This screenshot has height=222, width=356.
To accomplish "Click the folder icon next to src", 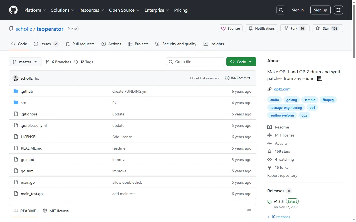I will click(x=16, y=103).
